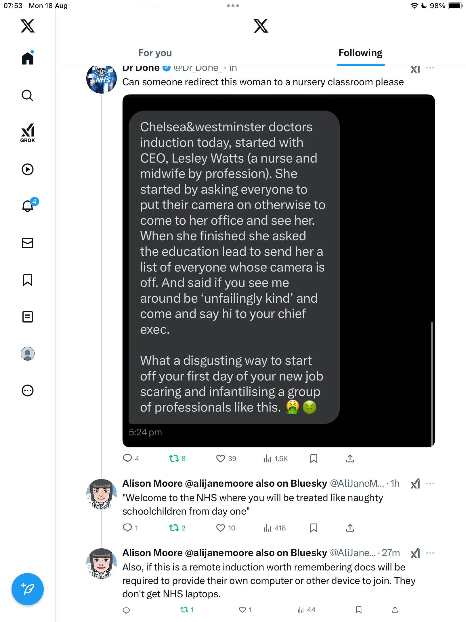Open more options for Dr Done's post
Viewport: 466px width, 622px height.
[430, 68]
